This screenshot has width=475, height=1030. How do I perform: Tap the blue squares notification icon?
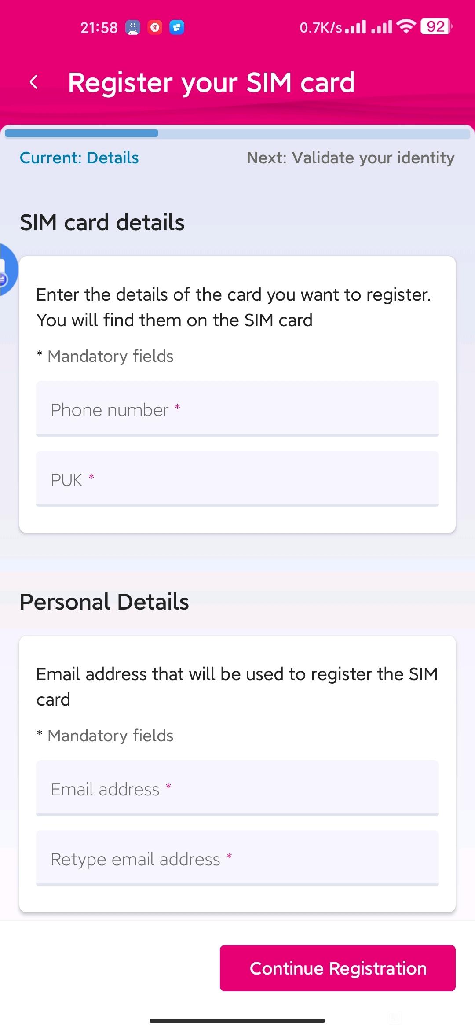[177, 27]
